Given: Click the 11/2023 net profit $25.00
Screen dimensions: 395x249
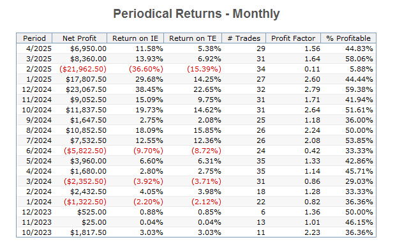Looking at the screenshot, I should 94,222.
